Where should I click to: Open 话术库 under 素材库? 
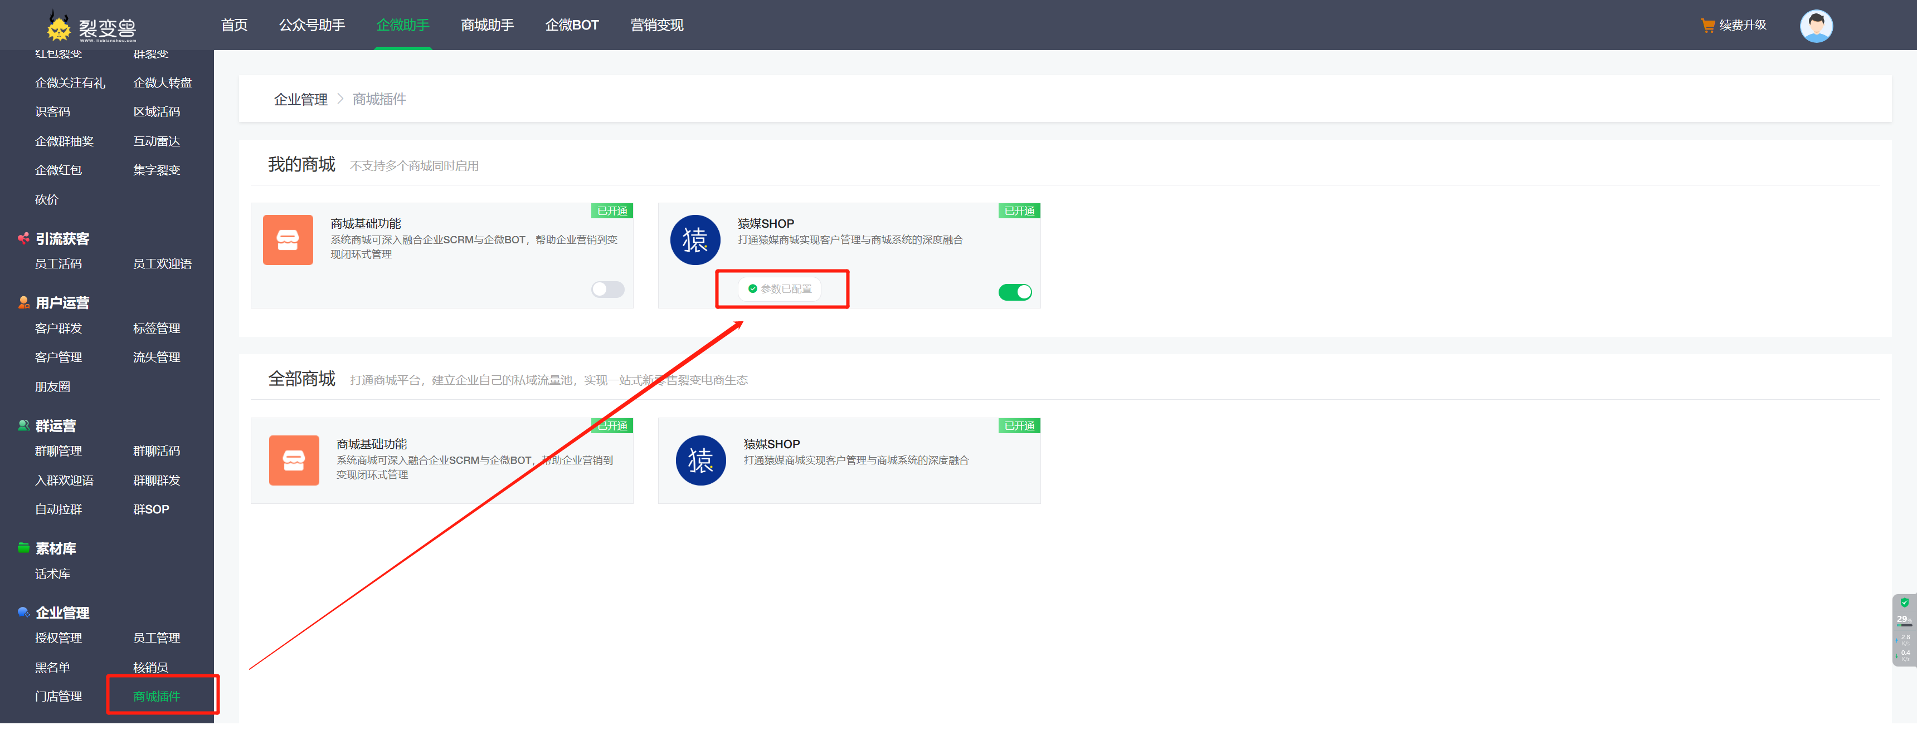click(52, 574)
